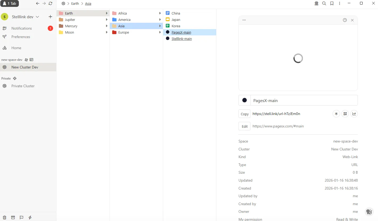Open version history via the clock icon
This screenshot has height=221, width=378.
point(345,20)
